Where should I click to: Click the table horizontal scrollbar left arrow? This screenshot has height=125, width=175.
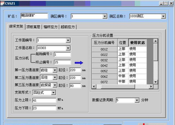coord(94,87)
